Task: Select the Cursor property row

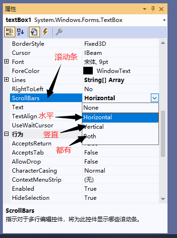Action: coord(84,53)
